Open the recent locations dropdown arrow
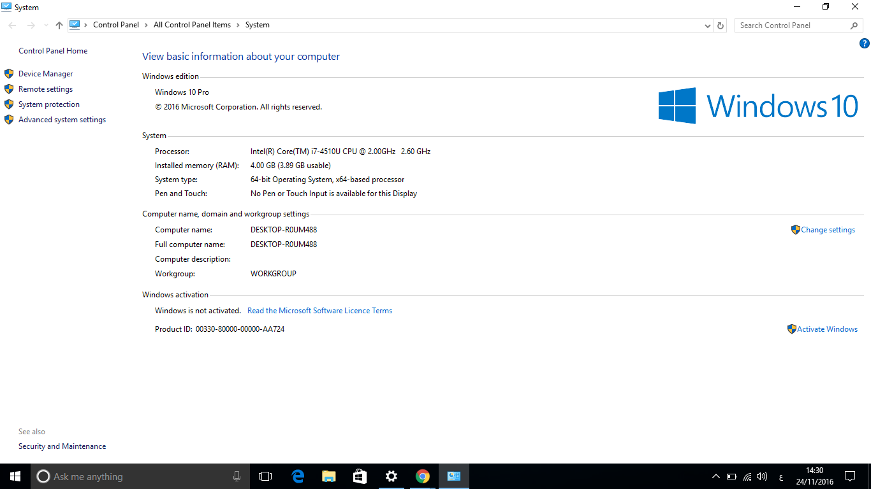The image size is (871, 489). (x=46, y=25)
